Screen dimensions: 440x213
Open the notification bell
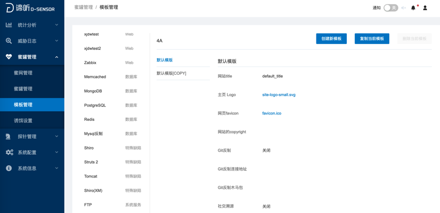(413, 8)
